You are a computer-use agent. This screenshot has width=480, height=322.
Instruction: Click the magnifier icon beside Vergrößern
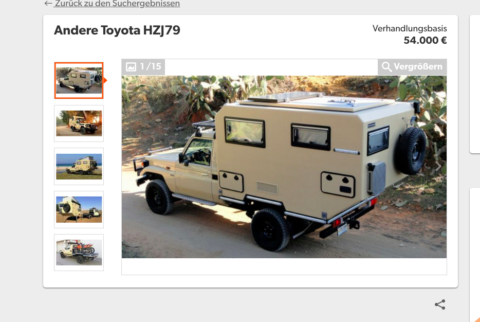386,66
